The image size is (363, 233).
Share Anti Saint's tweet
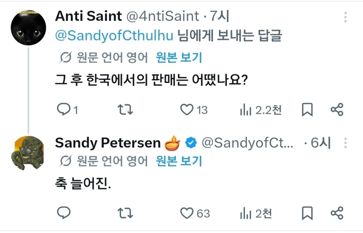[x=337, y=110]
